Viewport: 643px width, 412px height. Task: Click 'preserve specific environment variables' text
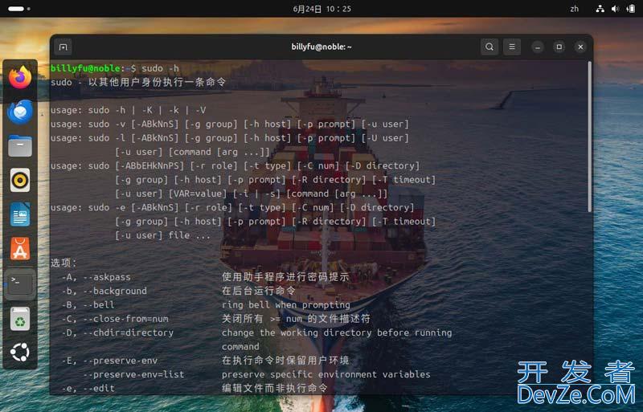click(326, 375)
